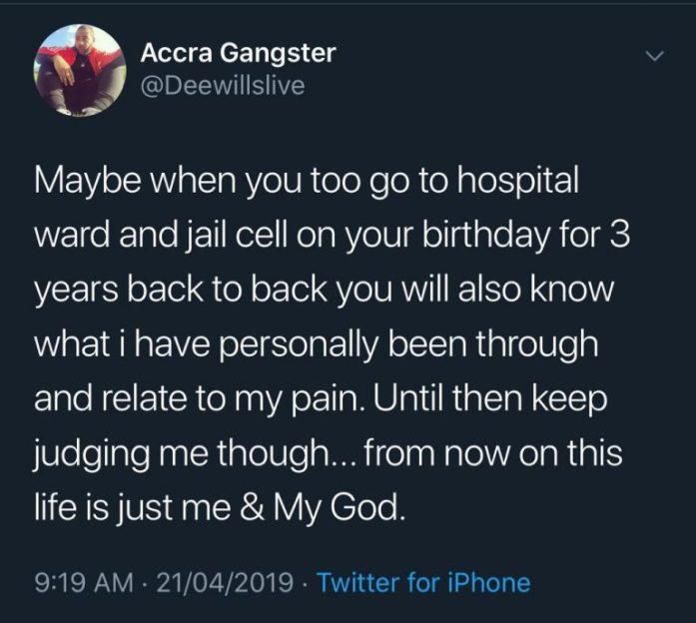This screenshot has height=623, width=696.
Task: Click the line 'what i have personally been through'
Action: coord(316,345)
